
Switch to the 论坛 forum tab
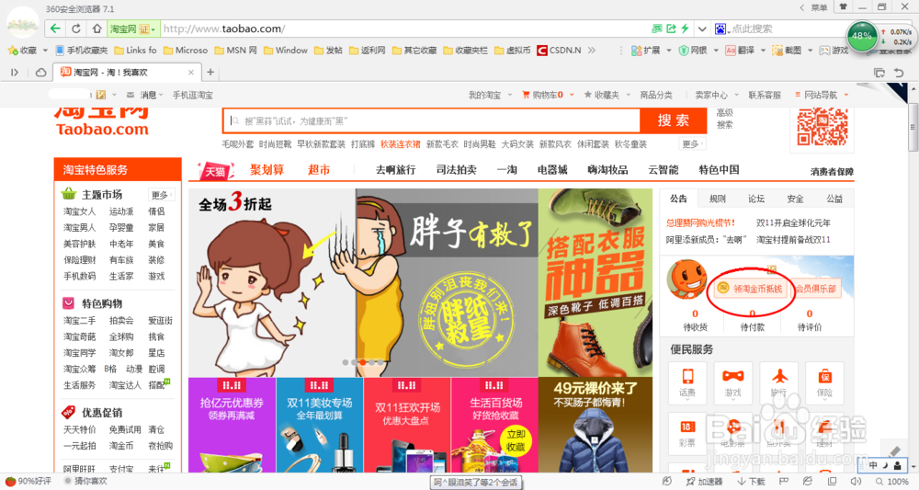(756, 199)
